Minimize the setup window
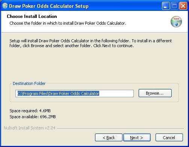Image resolution: width=189 pixels, height=147 pixels. click(x=166, y=6)
